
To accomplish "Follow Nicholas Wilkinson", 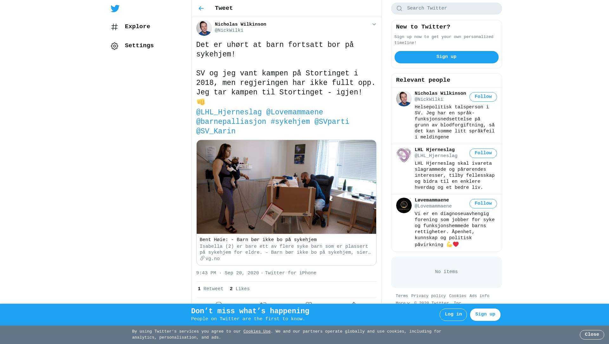I will pyautogui.click(x=483, y=97).
